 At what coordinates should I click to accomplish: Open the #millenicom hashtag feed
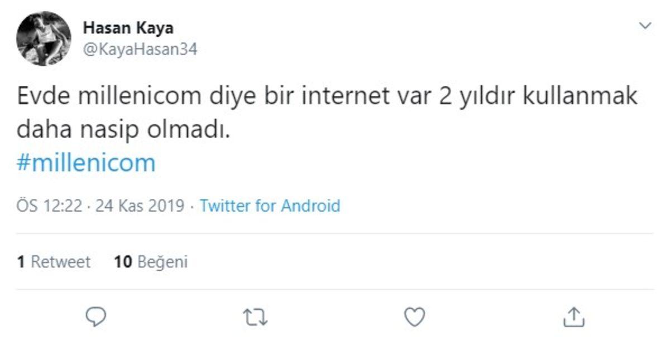[85, 162]
